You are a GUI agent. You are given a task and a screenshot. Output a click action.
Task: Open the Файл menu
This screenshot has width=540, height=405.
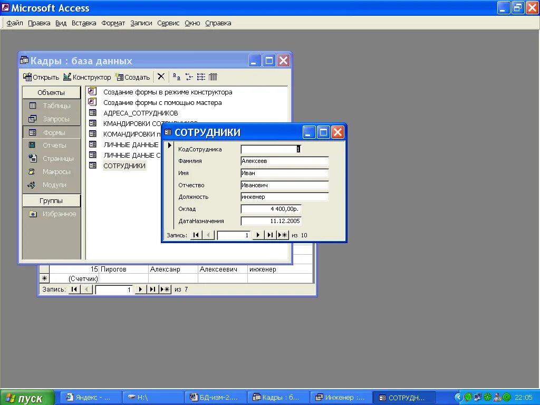tap(15, 23)
